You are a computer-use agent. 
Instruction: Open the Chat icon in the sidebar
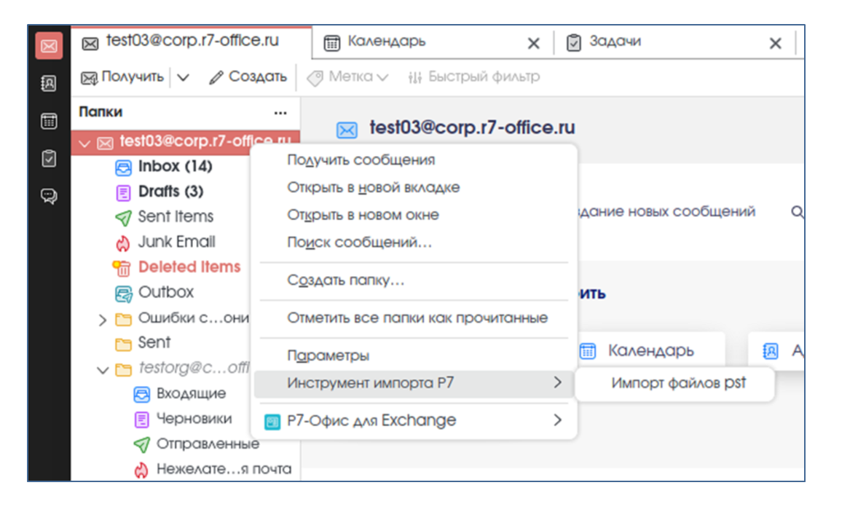pyautogui.click(x=49, y=196)
